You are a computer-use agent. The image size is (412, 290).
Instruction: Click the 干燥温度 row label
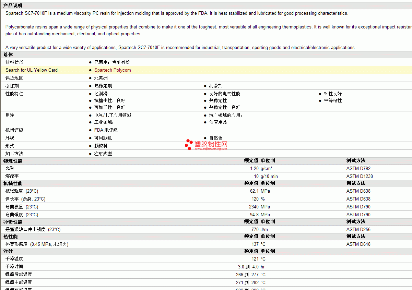tap(14, 258)
